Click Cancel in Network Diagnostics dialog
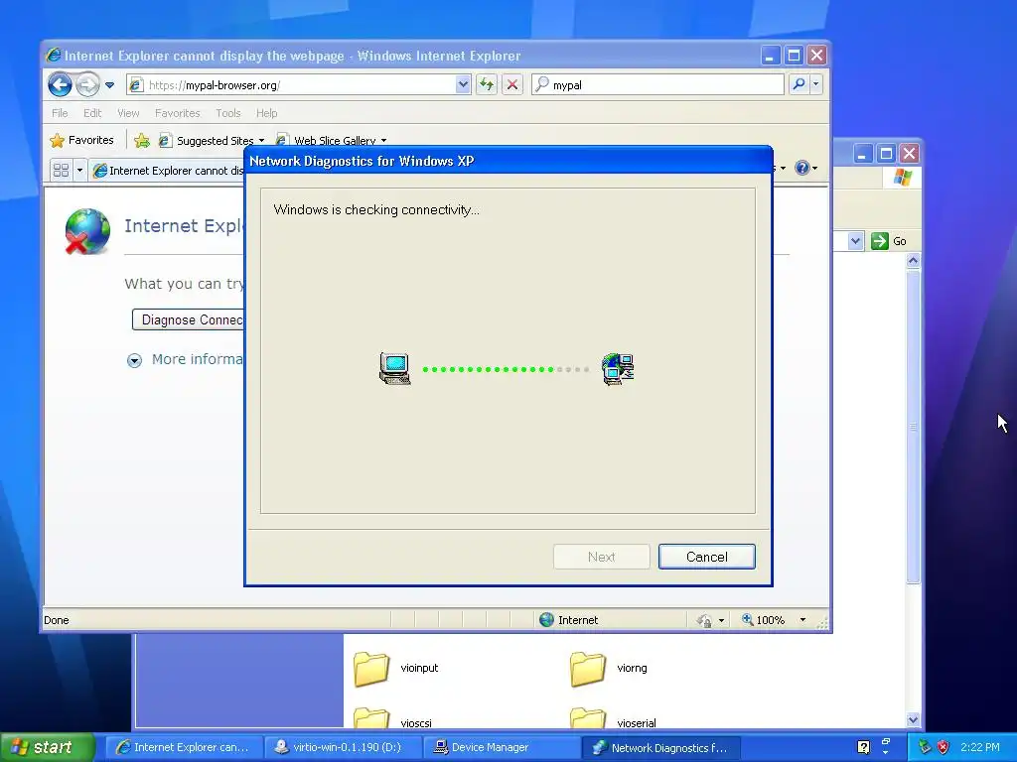Screen dimensions: 1017x762 click(706, 557)
